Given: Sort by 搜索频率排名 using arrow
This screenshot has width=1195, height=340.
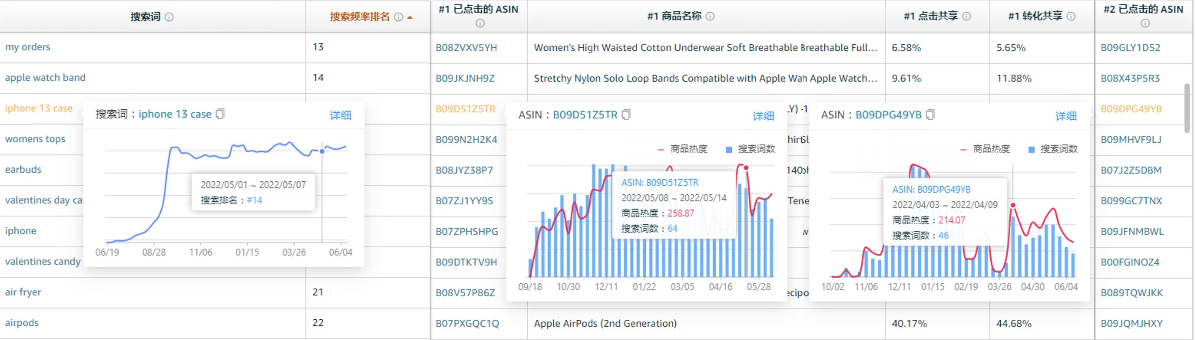Looking at the screenshot, I should pyautogui.click(x=409, y=18).
